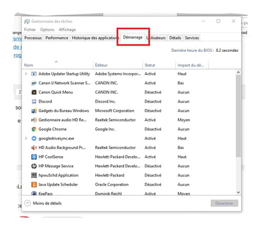Collapse view with Moins de détails
This screenshot has height=231, width=260.
[43, 203]
